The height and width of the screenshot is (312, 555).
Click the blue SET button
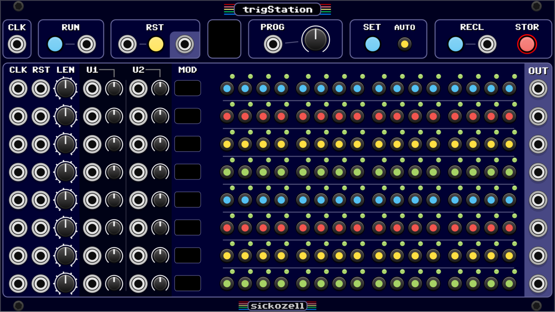[372, 44]
